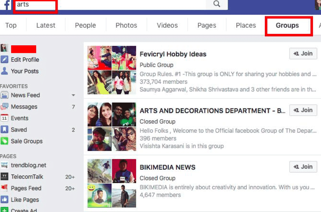Click the 'Public Group' label
This screenshot has width=321, height=212.
pos(156,65)
